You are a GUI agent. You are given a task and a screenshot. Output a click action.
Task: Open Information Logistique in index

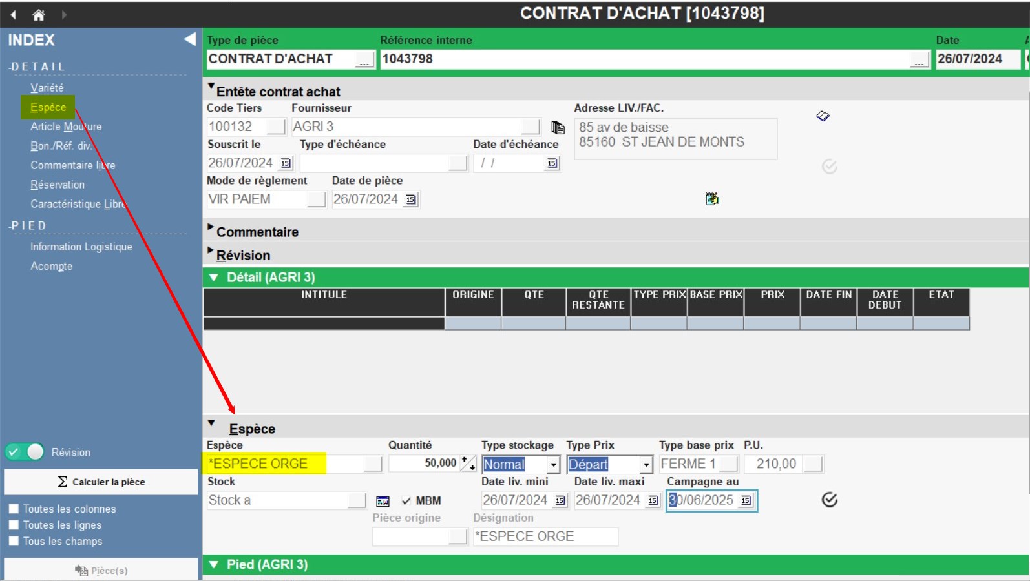click(x=81, y=247)
